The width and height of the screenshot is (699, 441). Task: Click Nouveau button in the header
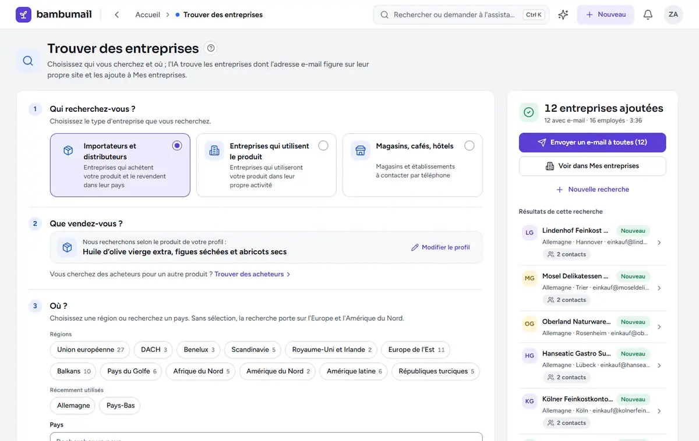(606, 15)
